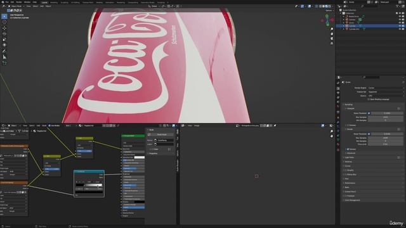Image resolution: width=406 pixels, height=228 pixels.
Task: Open Node menu in node editor header
Action: point(44,125)
